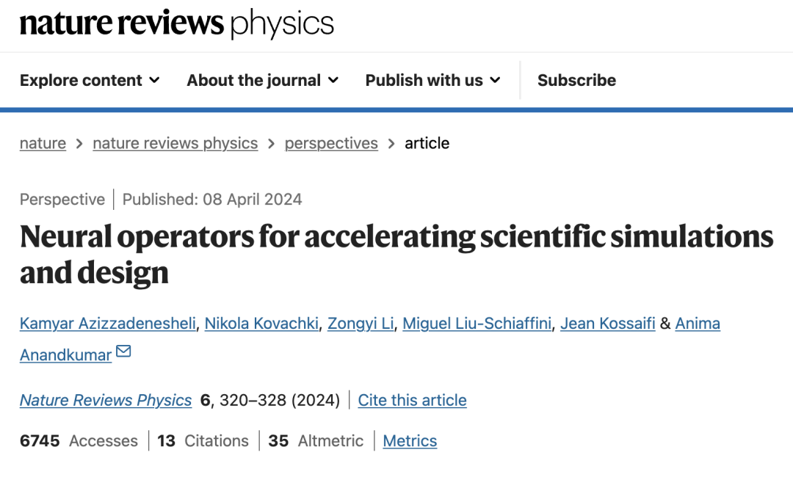Click author Nikola Kovachki
Image resolution: width=793 pixels, height=477 pixels.
262,323
